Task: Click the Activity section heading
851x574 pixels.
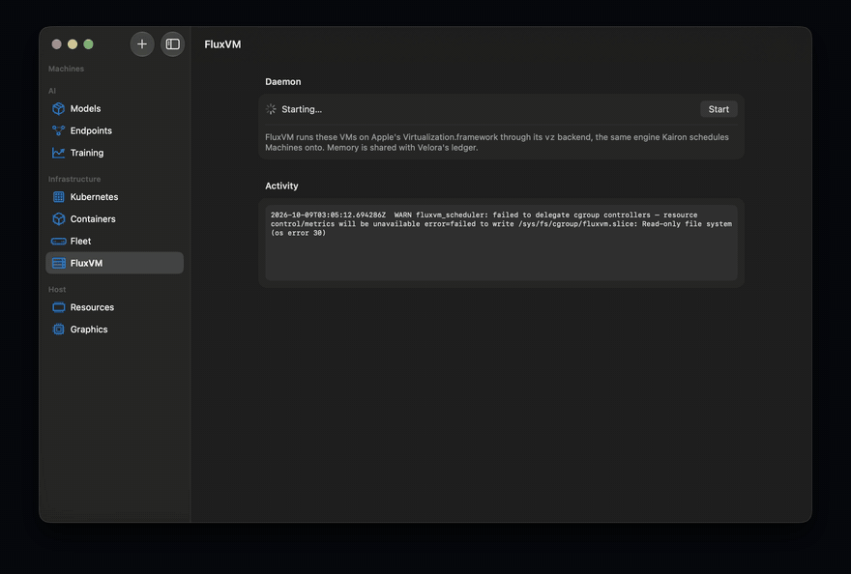Action: [281, 186]
